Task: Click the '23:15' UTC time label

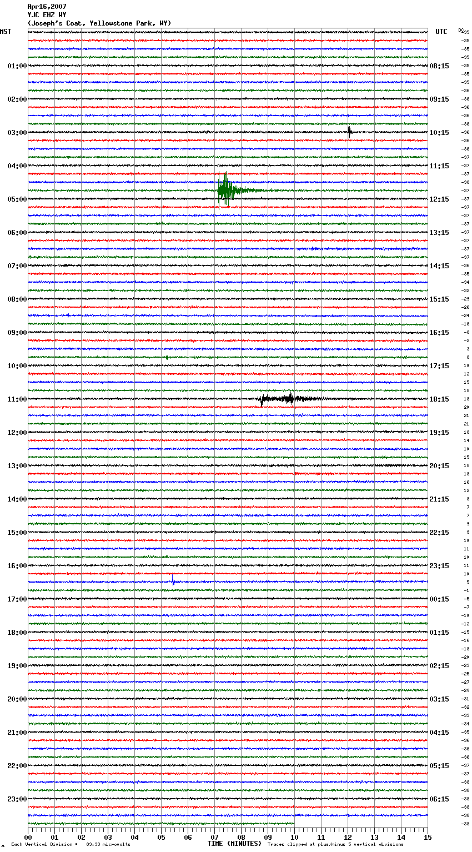Action: pos(439,566)
